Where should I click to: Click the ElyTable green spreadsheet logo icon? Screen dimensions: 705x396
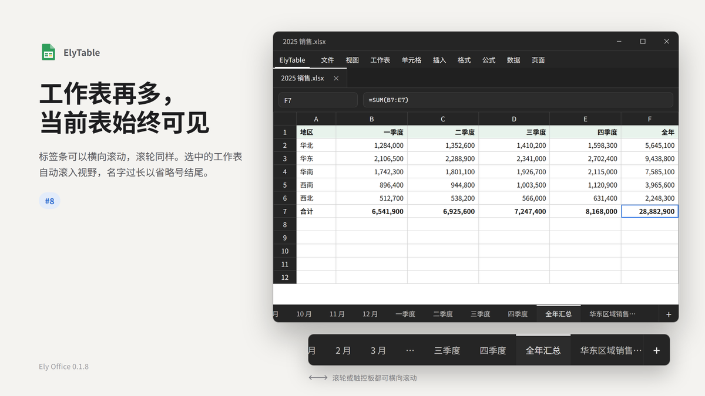point(48,52)
